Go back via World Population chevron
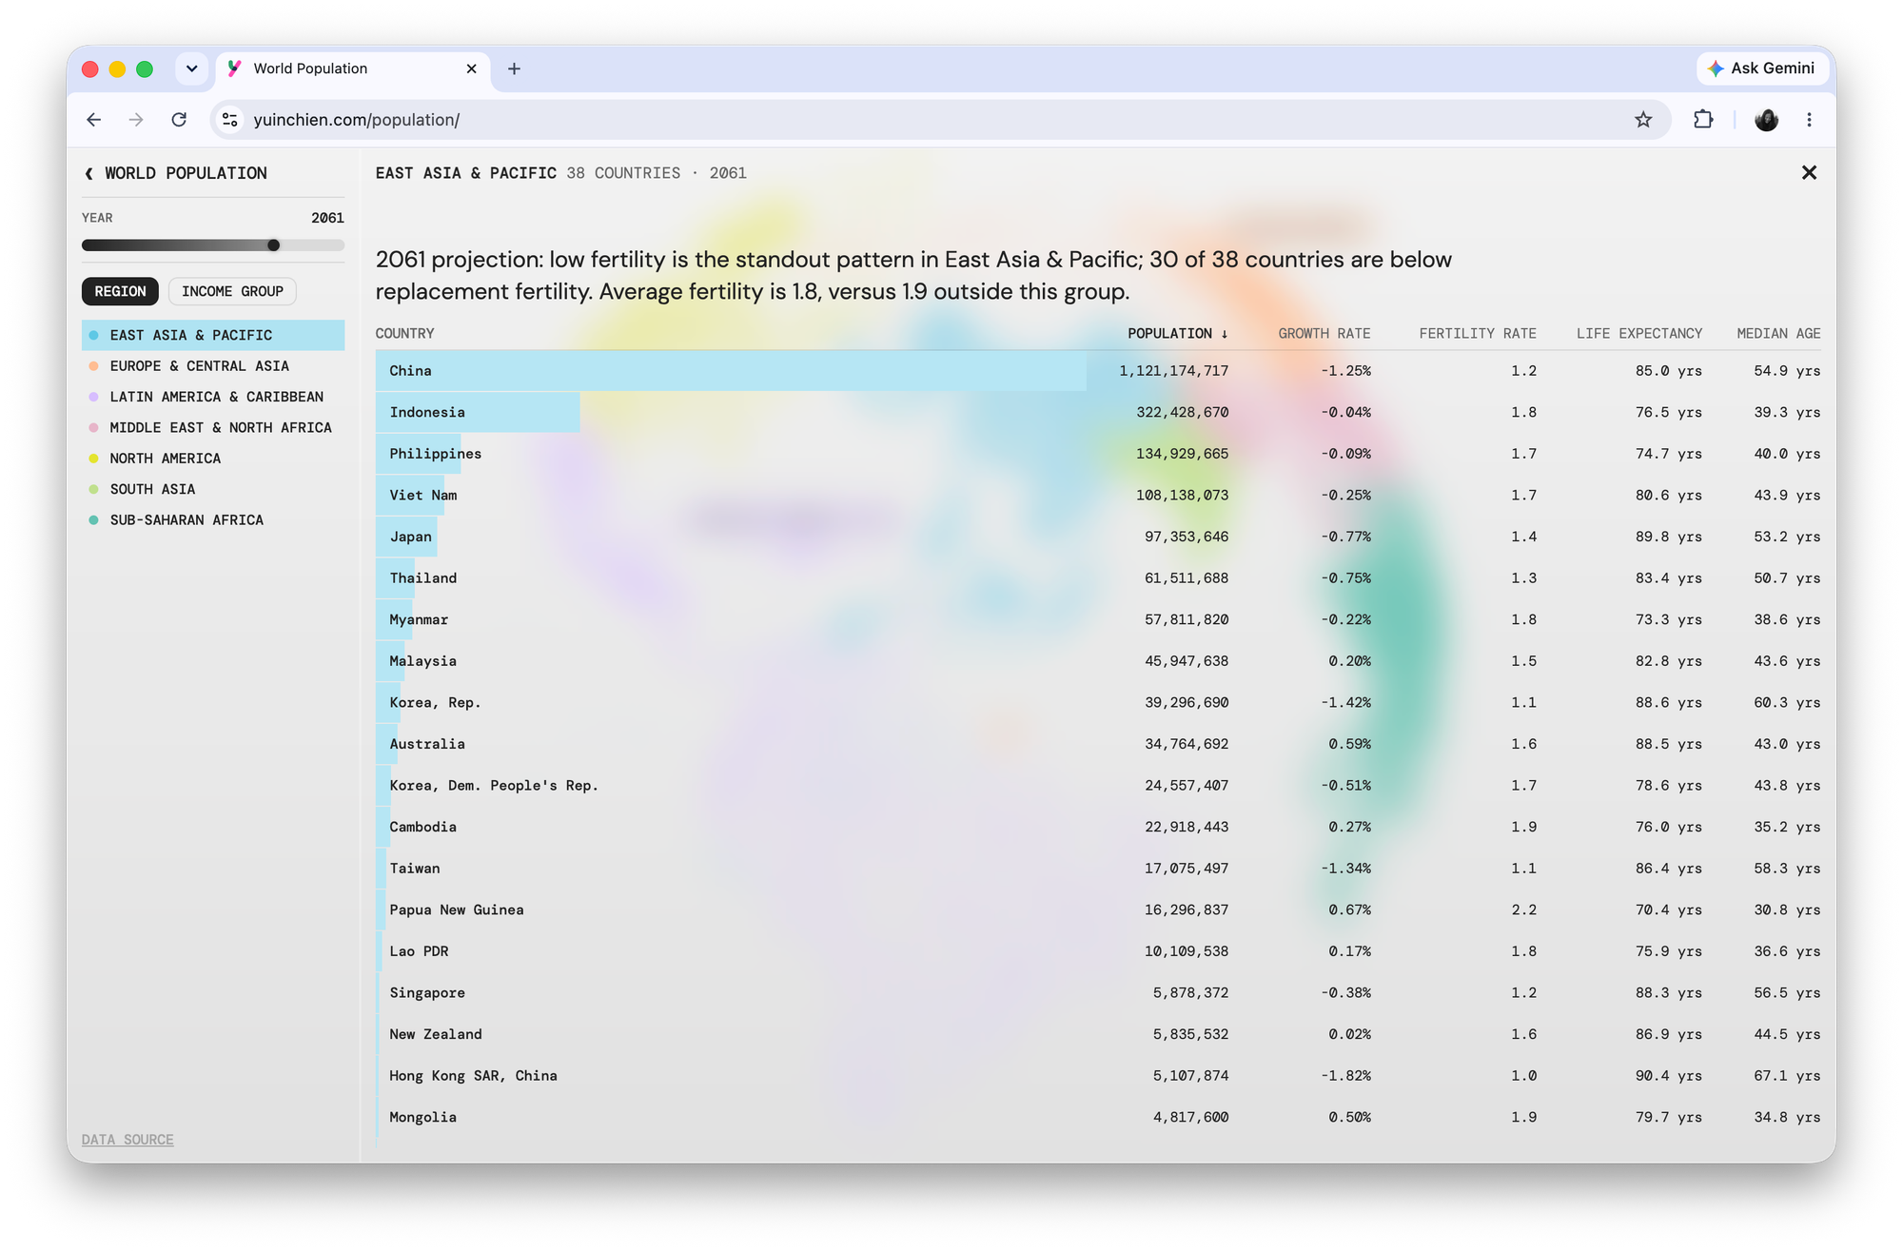 (89, 173)
